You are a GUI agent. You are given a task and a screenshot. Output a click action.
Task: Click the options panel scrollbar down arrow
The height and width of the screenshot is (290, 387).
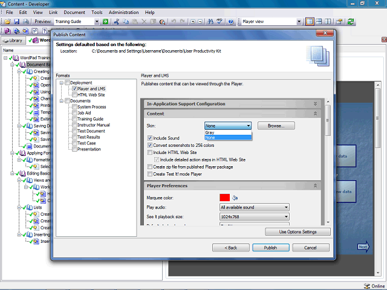point(328,222)
